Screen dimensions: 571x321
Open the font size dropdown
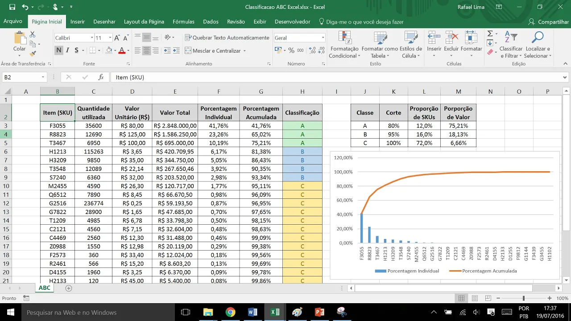point(110,38)
